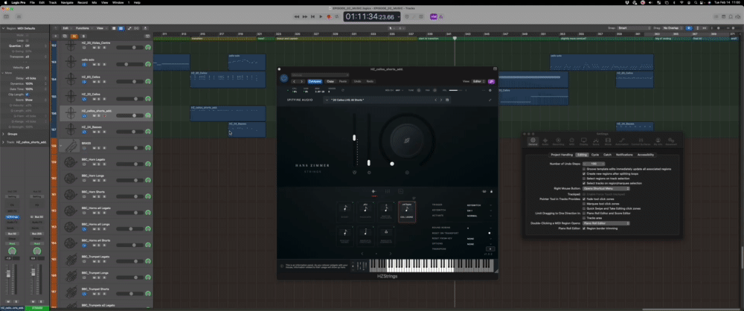
Task: Open the View menu in tracks area
Action: (x=100, y=28)
